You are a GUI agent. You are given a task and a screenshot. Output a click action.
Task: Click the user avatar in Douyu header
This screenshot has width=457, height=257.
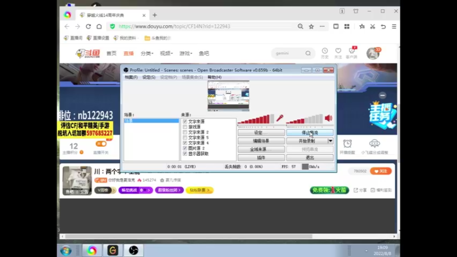pyautogui.click(x=373, y=54)
